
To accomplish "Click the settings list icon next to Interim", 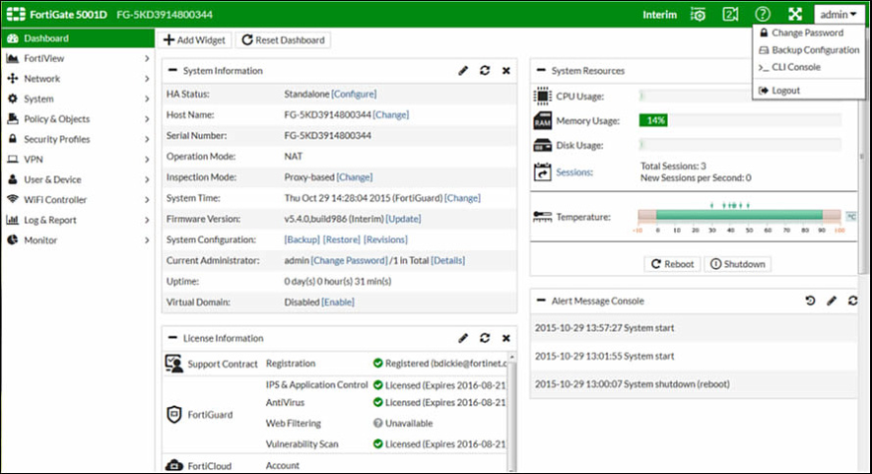I will click(698, 15).
